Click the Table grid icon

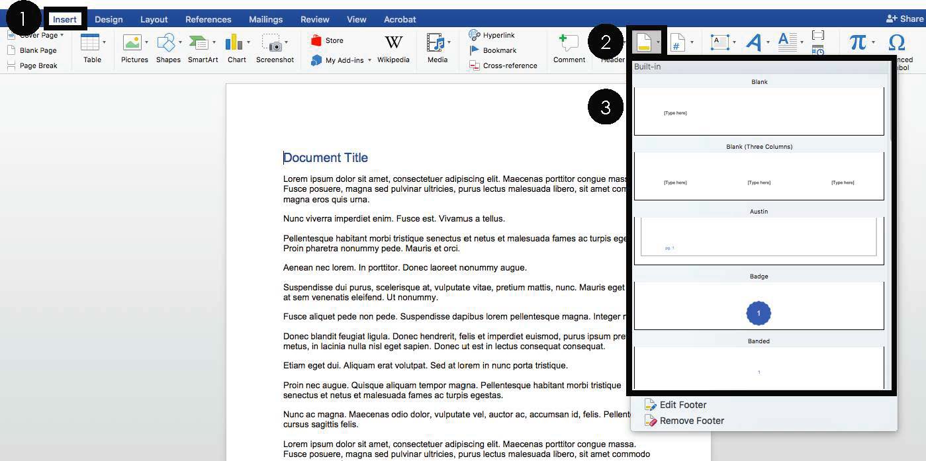(x=89, y=42)
